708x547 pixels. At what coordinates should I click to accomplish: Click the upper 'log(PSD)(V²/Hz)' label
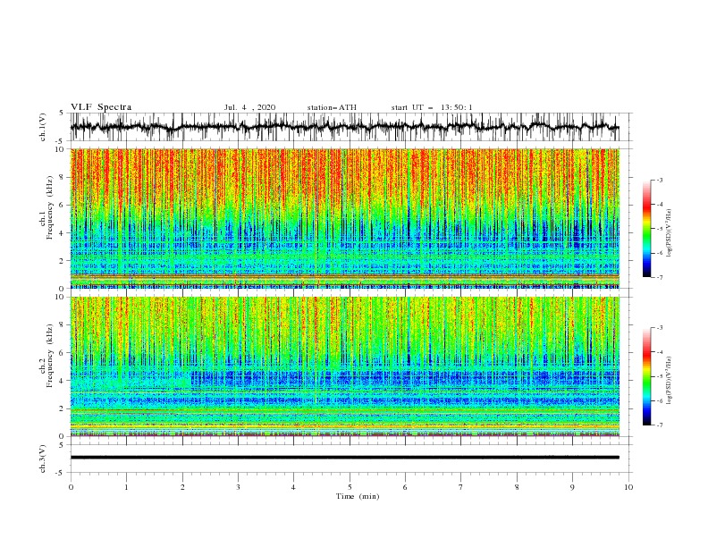click(x=669, y=233)
